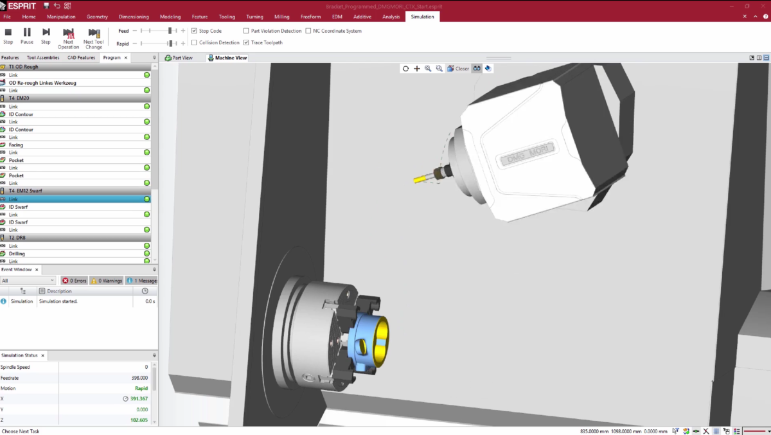Viewport: 771px width, 435px height.
Task: Click the Closer view button
Action: pyautogui.click(x=458, y=68)
